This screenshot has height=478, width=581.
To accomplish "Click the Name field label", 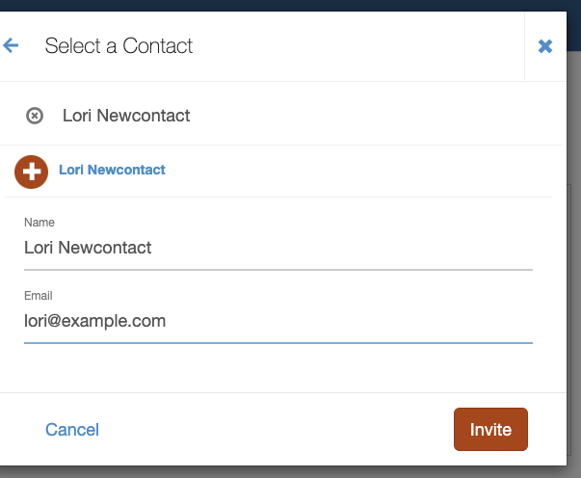I will [x=40, y=223].
